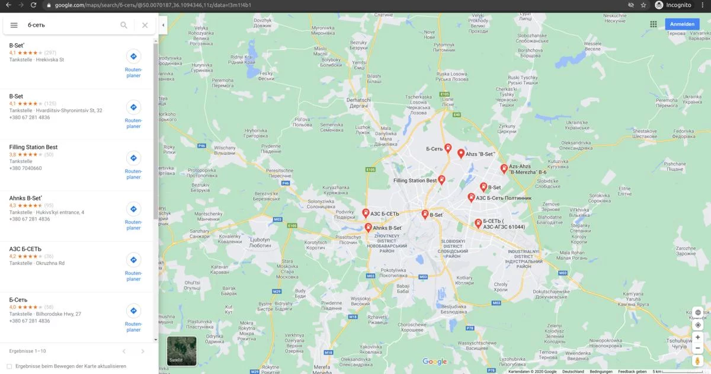Open the hamburger menu in search box
This screenshot has width=711, height=374.
[14, 25]
